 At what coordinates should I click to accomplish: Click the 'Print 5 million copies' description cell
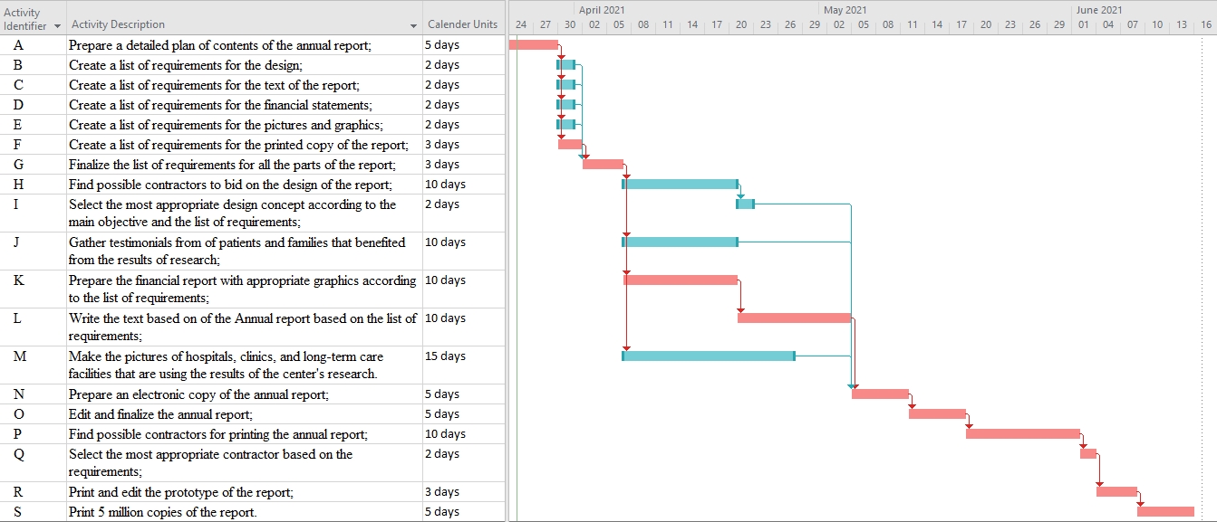click(x=163, y=512)
